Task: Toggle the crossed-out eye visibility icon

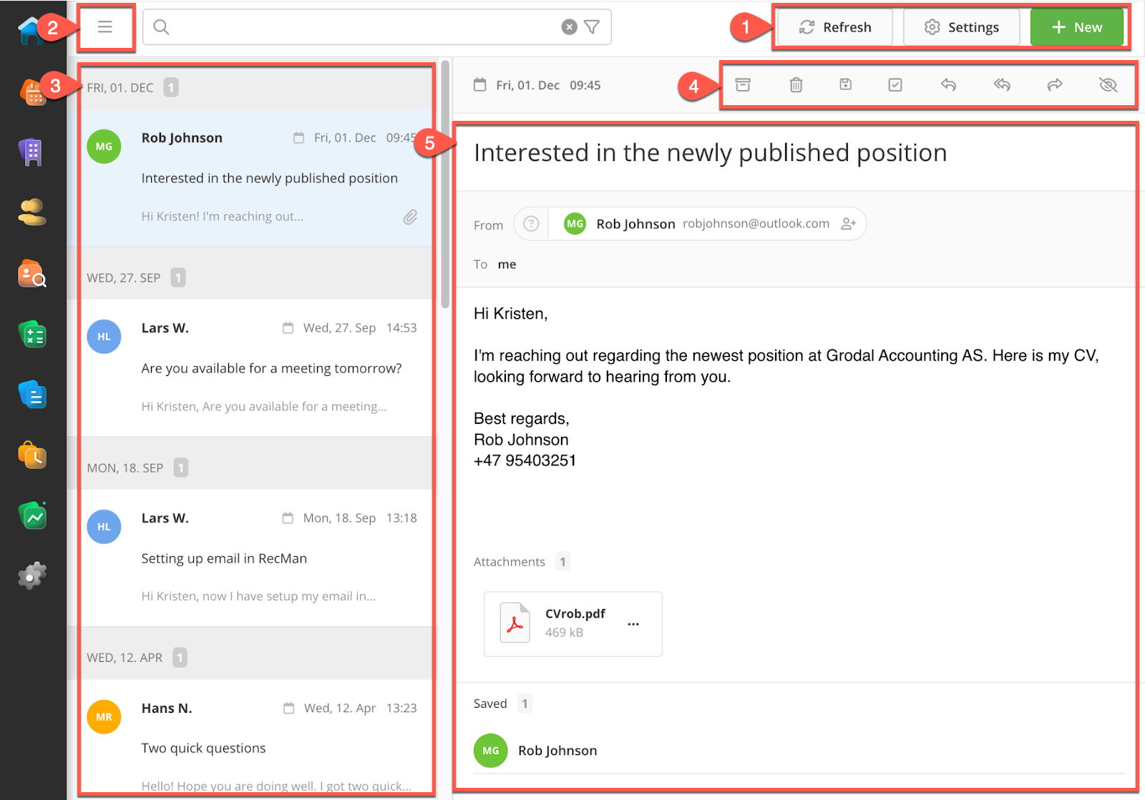Action: 1108,85
